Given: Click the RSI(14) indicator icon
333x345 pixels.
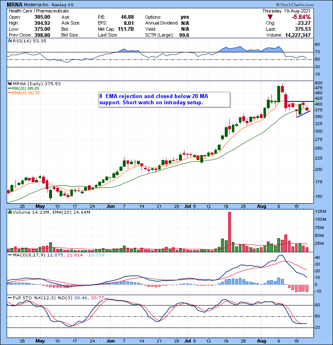Looking at the screenshot, I should 10,41.
